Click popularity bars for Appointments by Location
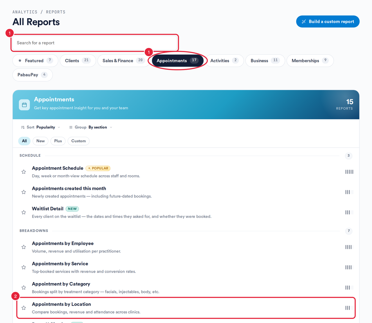Image resolution: width=372 pixels, height=323 pixels. pyautogui.click(x=349, y=308)
